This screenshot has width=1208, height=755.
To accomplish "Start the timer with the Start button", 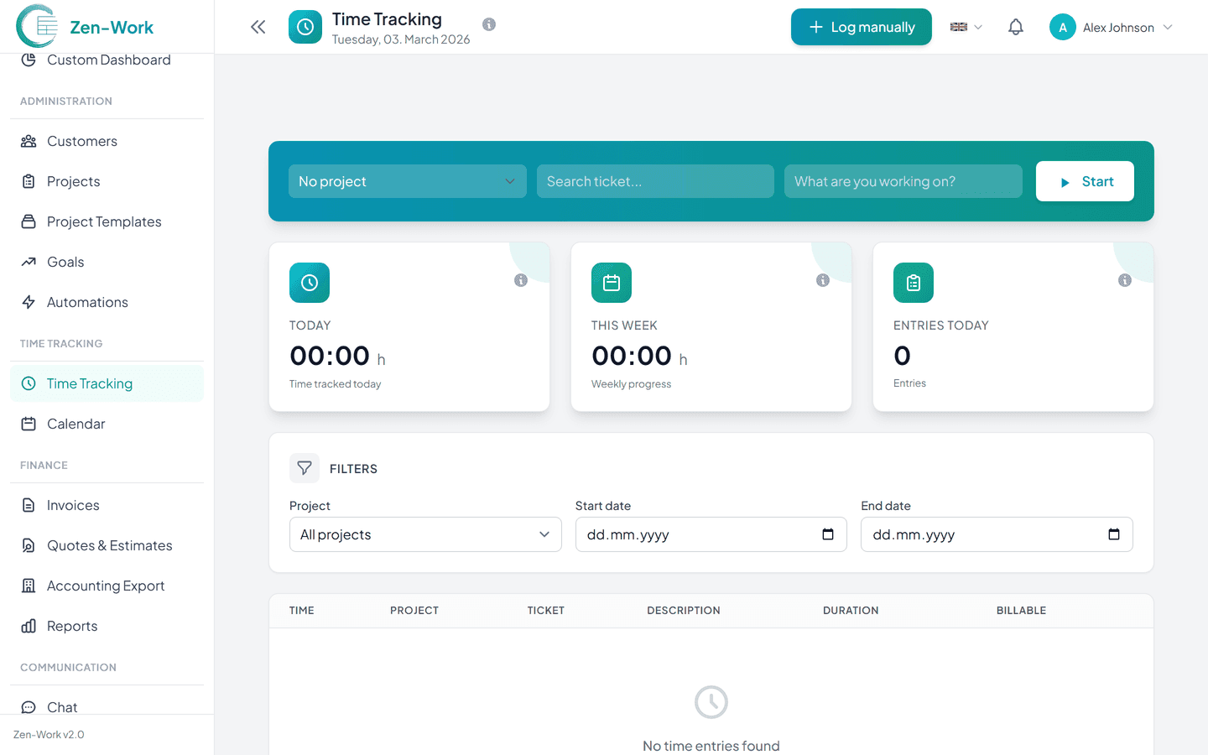I will 1085,181.
